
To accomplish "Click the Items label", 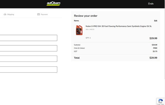I will point(76,21).
